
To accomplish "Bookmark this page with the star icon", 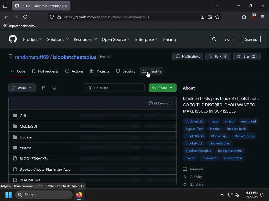I will point(217,17).
